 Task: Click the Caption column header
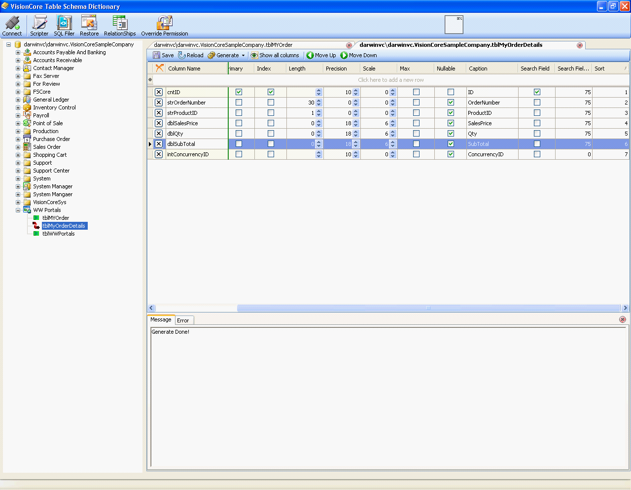[491, 69]
